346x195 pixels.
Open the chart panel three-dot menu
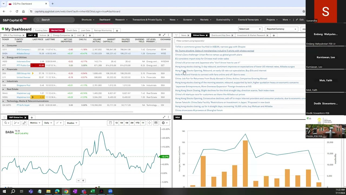pyautogui.click(x=168, y=117)
